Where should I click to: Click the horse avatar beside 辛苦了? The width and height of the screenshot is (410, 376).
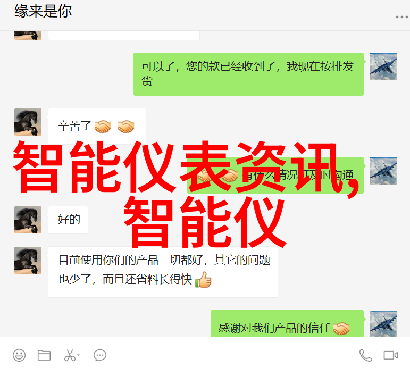coord(28,122)
